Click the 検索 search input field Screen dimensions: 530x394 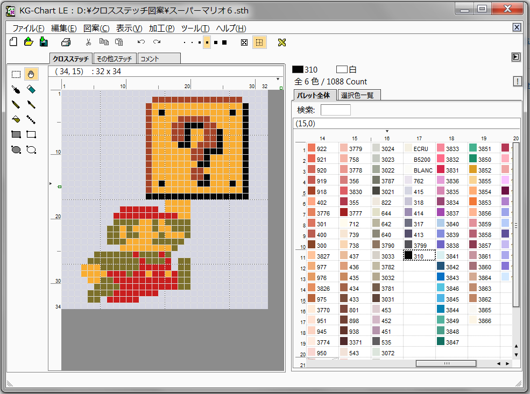(x=335, y=110)
